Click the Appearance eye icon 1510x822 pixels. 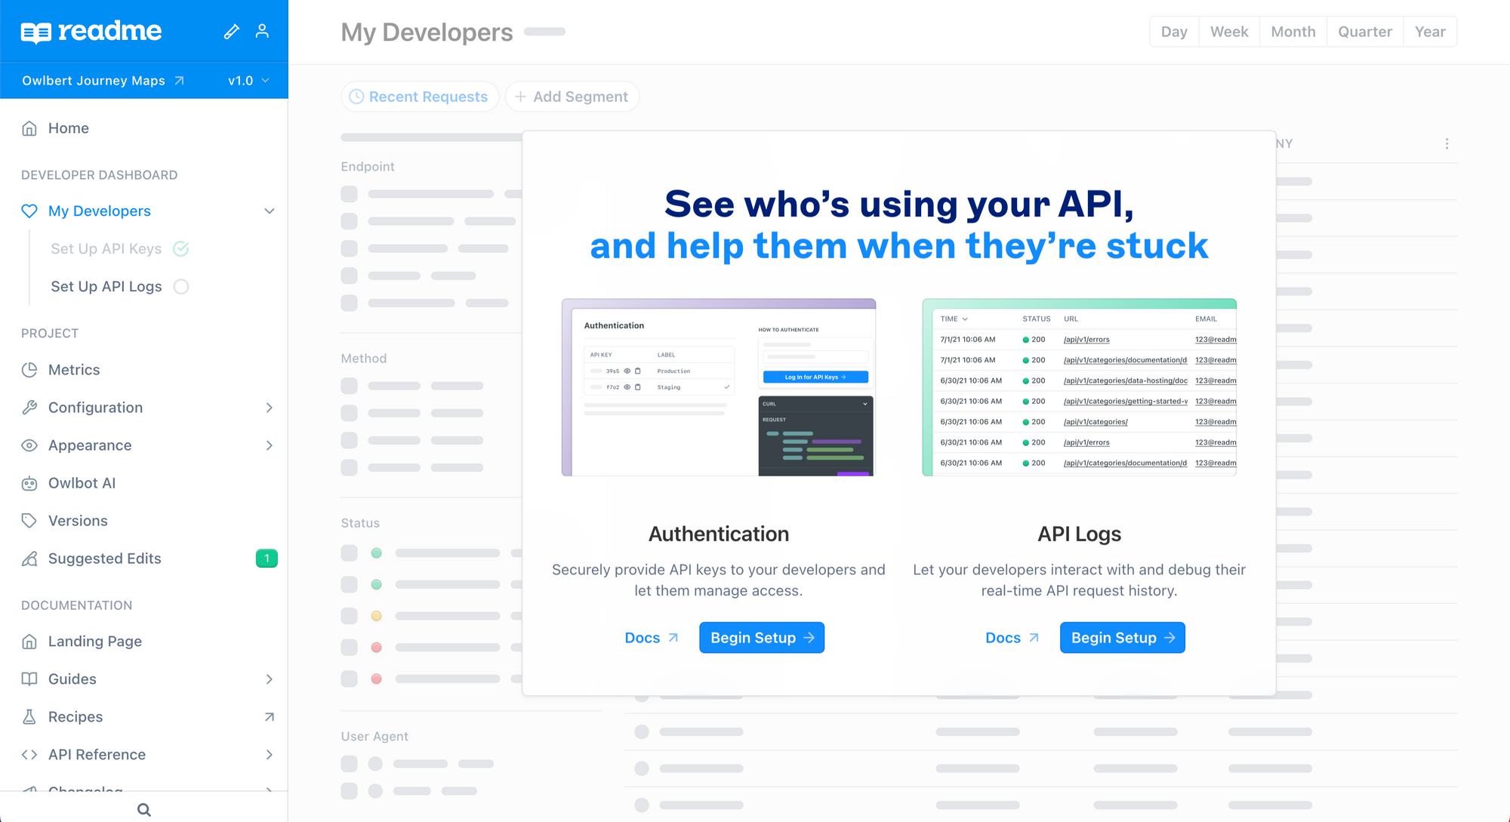point(29,445)
